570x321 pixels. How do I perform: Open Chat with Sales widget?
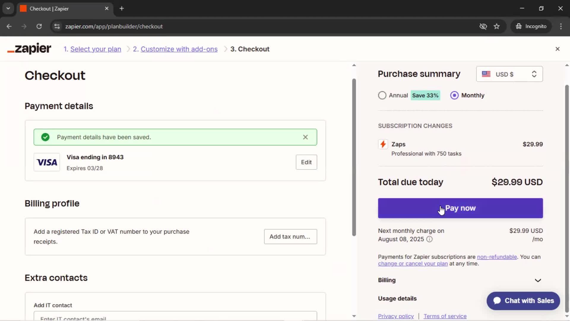523,301
